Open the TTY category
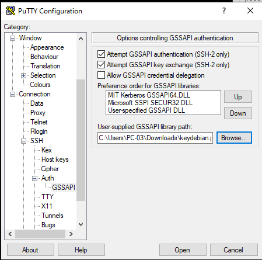262x260 pixels. 47,197
